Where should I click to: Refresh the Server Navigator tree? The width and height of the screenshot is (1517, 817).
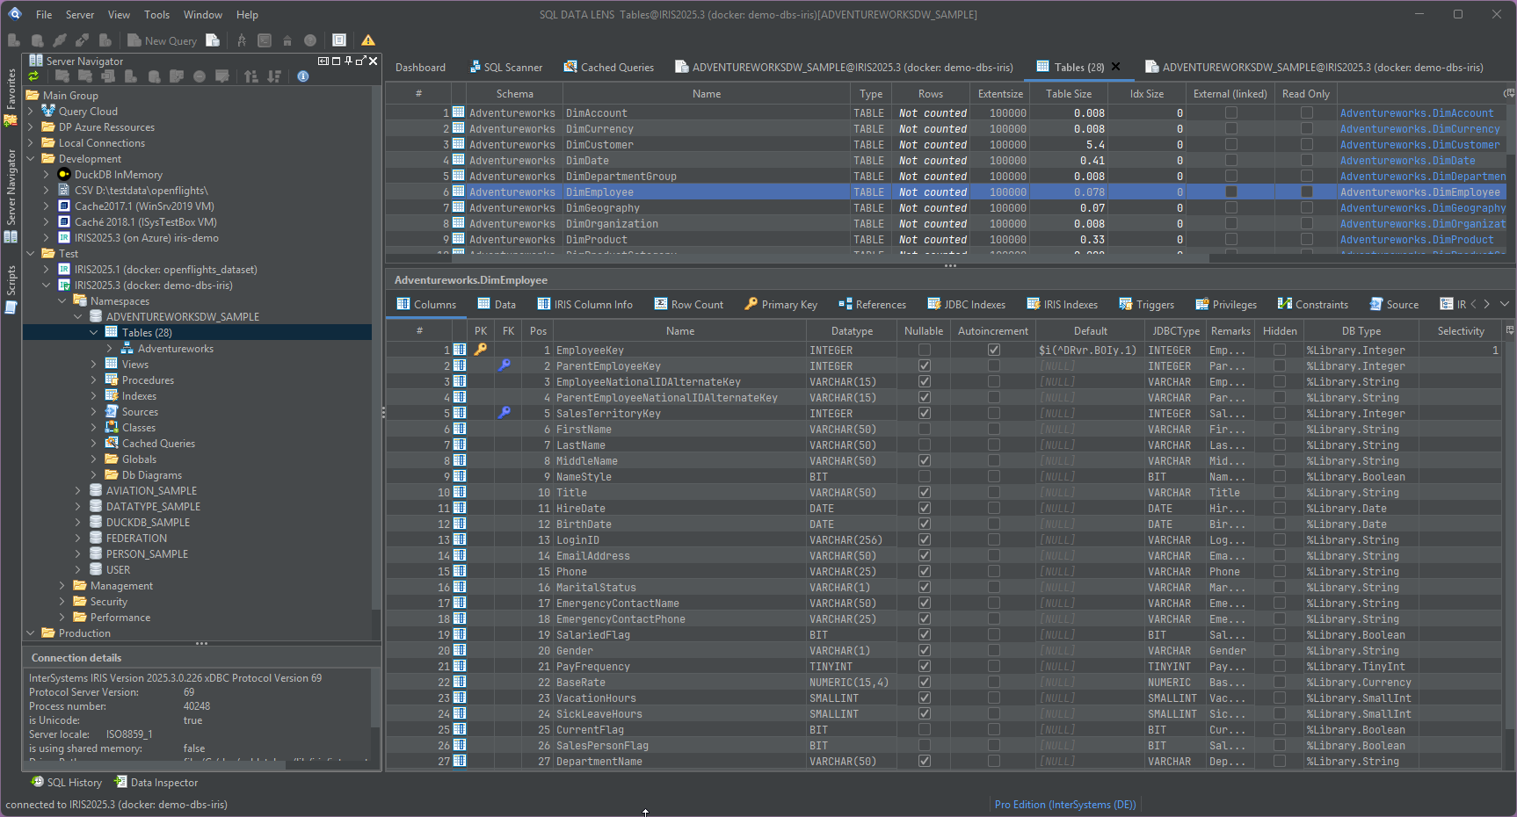click(x=34, y=76)
